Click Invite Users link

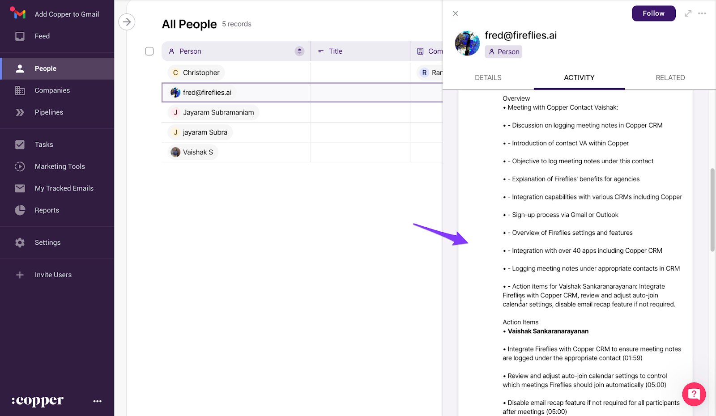coord(53,275)
